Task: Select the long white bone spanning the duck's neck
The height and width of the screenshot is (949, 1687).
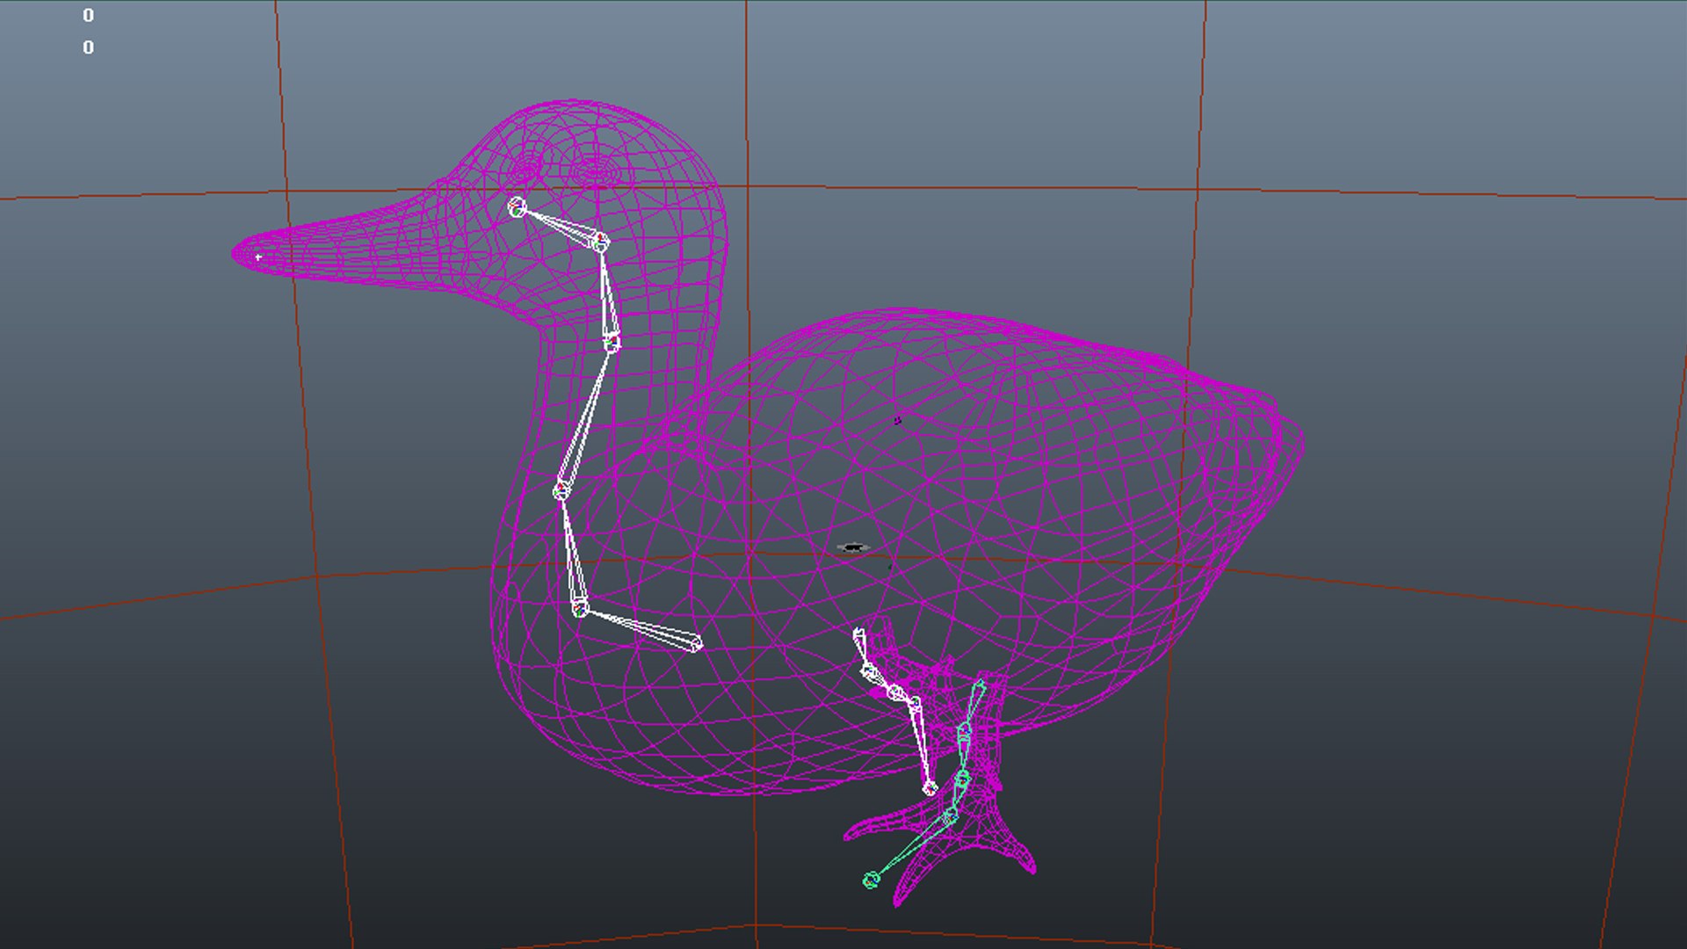Action: tap(587, 416)
